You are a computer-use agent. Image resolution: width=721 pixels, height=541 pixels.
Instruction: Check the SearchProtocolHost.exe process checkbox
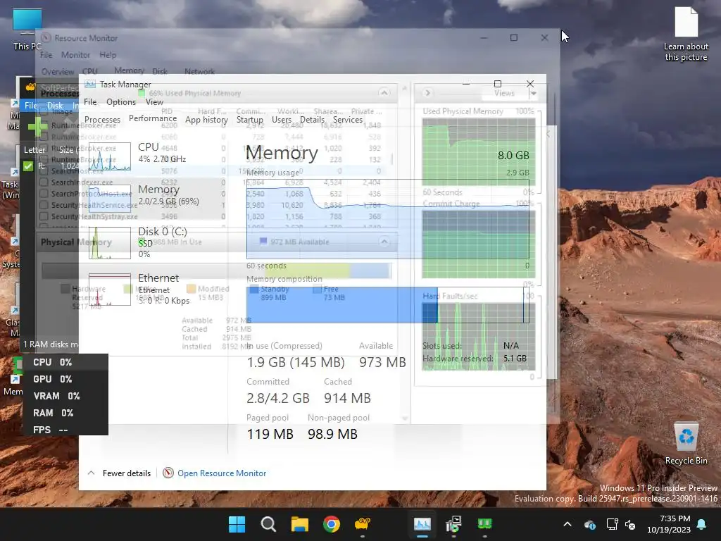tap(44, 194)
